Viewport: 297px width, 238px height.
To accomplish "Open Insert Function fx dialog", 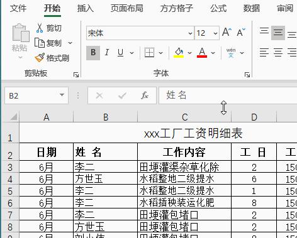I will coord(145,95).
